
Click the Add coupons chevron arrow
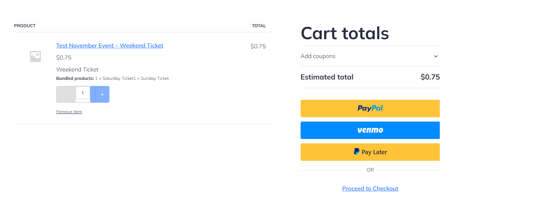(436, 56)
